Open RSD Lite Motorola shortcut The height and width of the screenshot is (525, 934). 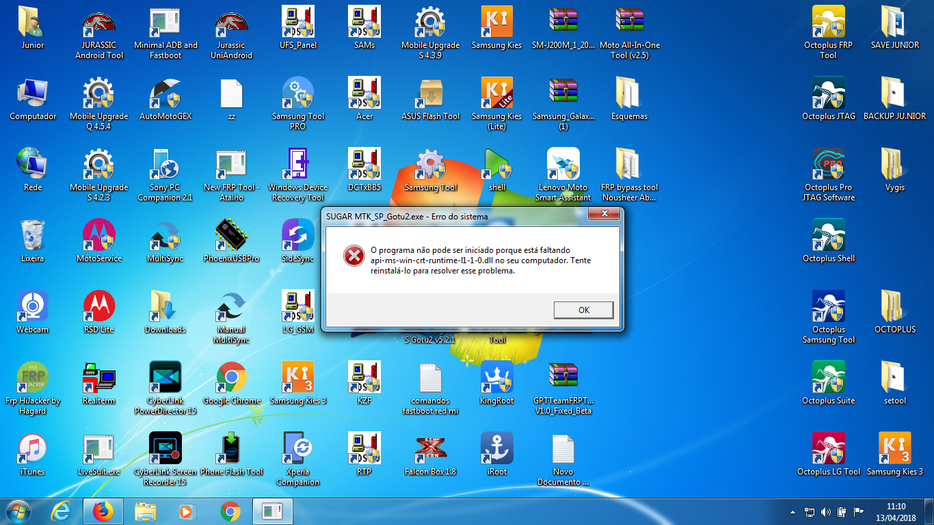click(99, 312)
